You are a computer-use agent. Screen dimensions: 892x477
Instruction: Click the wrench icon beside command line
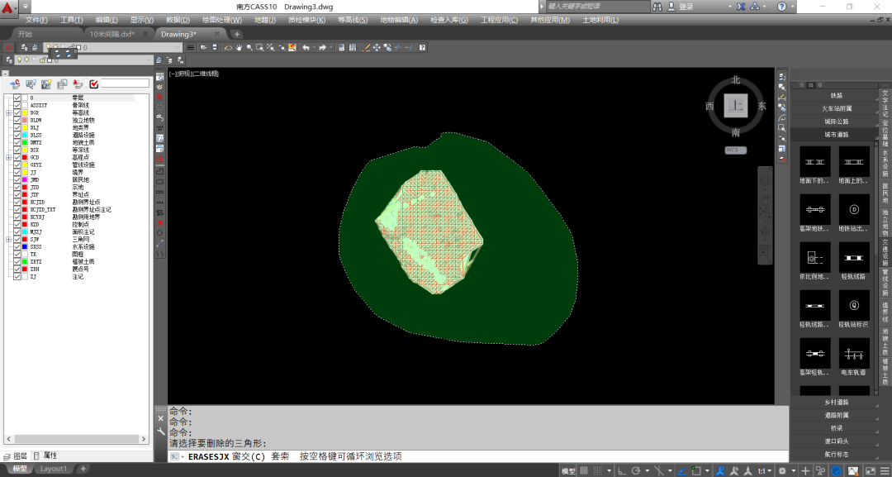point(161,432)
